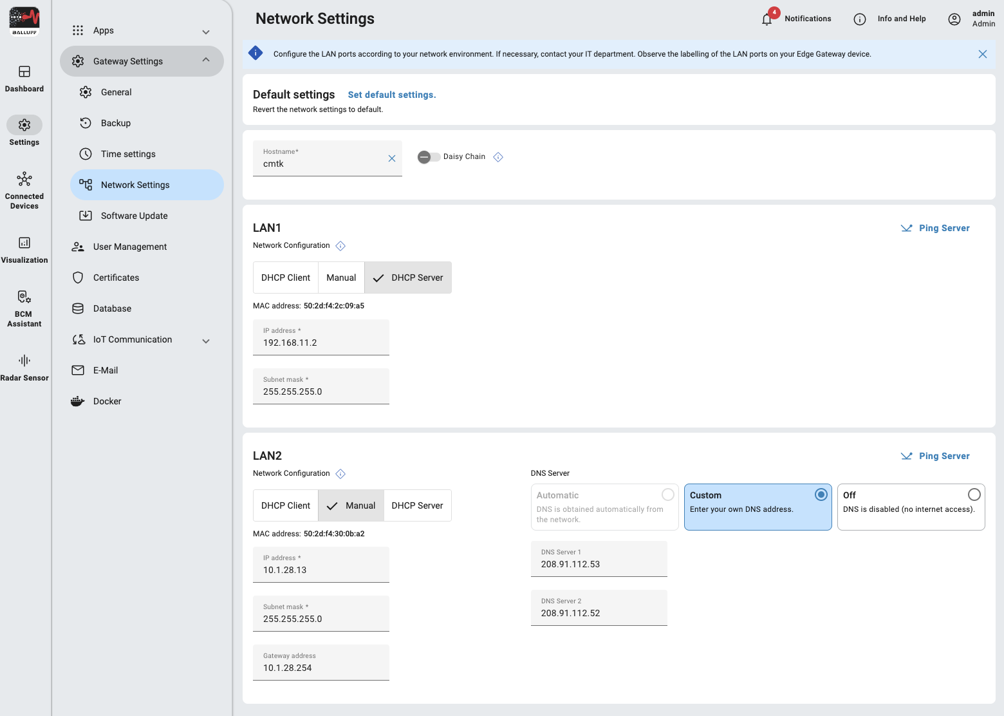Click Ping Server for LAN1
Screen dimensions: 1004x716
(935, 228)
